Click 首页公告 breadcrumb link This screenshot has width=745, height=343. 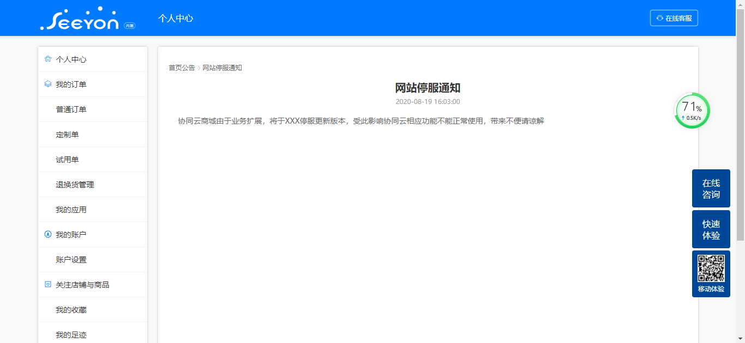[x=182, y=68]
